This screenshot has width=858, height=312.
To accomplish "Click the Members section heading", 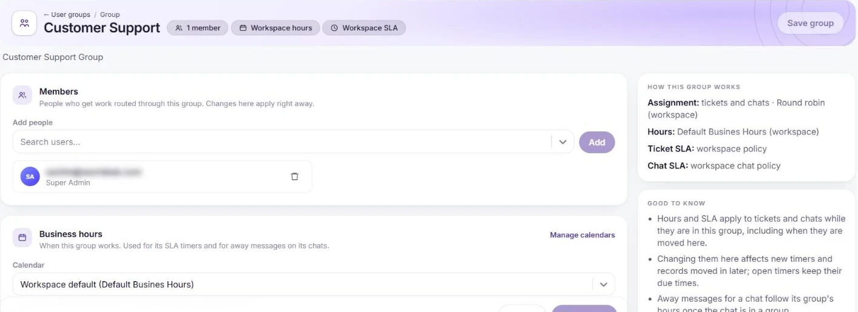I will (x=59, y=91).
